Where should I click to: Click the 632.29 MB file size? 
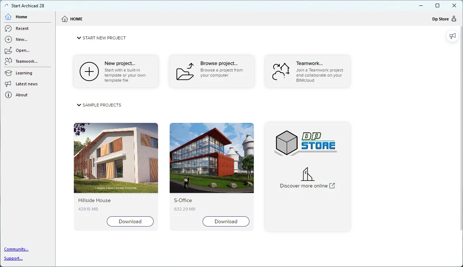click(185, 209)
